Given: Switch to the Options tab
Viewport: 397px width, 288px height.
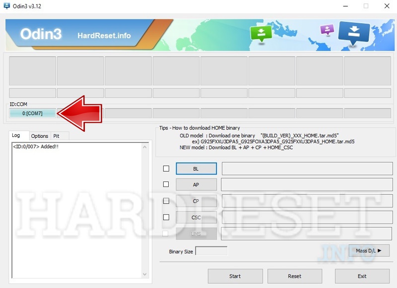Looking at the screenshot, I should pos(40,136).
